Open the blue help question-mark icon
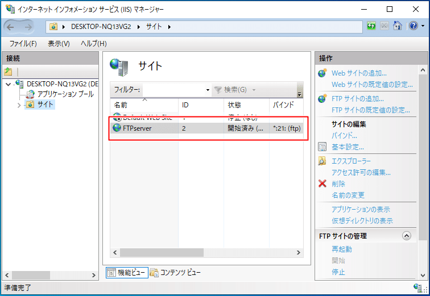The width and height of the screenshot is (430, 296). pyautogui.click(x=414, y=26)
